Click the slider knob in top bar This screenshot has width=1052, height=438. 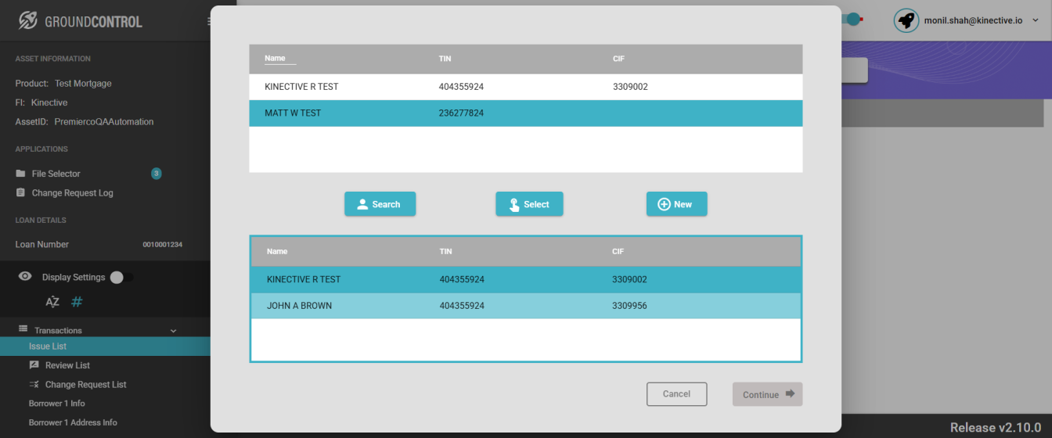click(x=853, y=19)
